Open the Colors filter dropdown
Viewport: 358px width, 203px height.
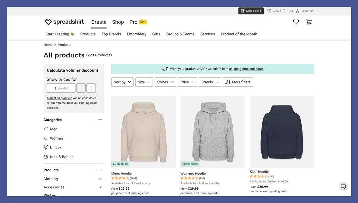(x=165, y=82)
